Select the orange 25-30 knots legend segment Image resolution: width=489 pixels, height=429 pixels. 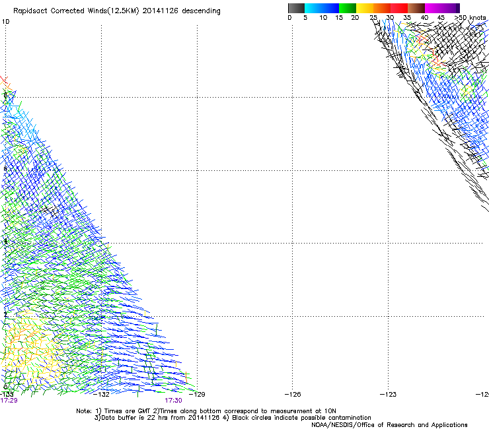tap(382, 8)
